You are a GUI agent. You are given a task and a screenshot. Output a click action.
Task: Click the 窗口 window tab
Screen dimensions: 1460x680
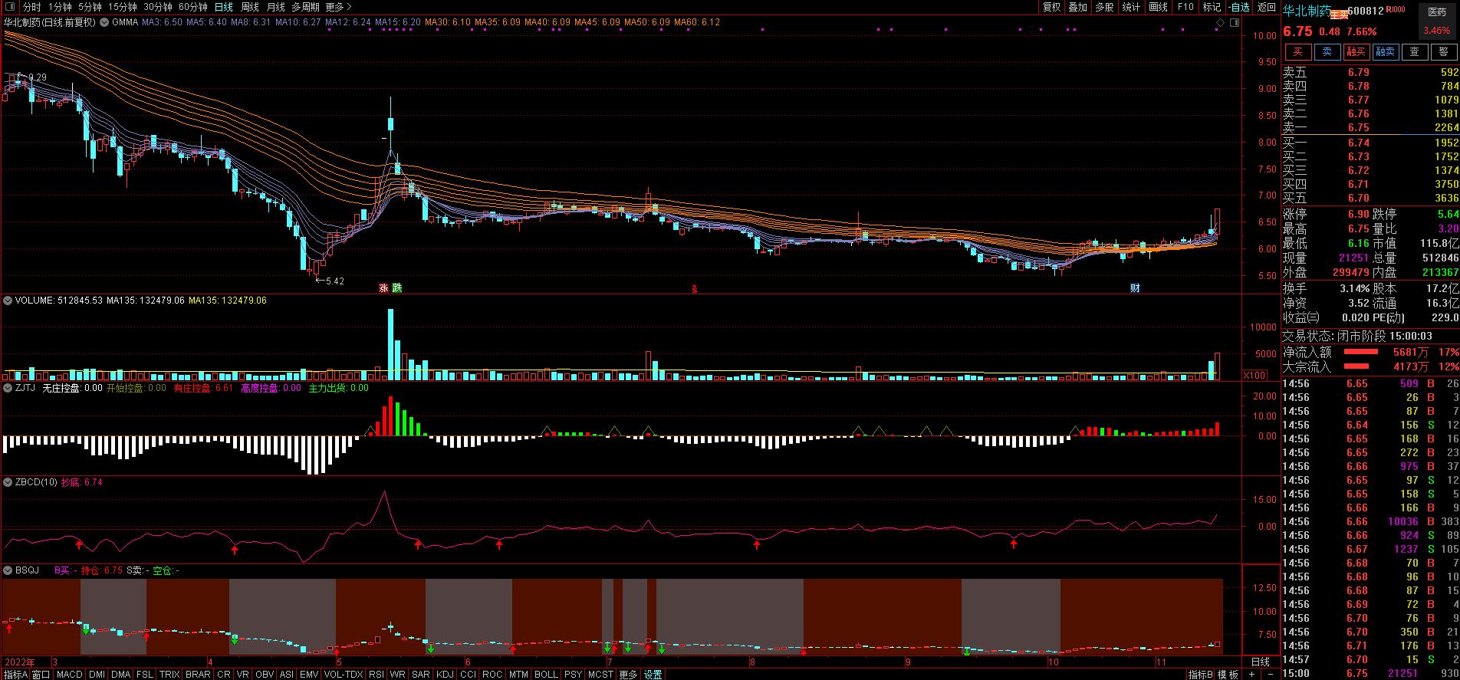pos(41,675)
